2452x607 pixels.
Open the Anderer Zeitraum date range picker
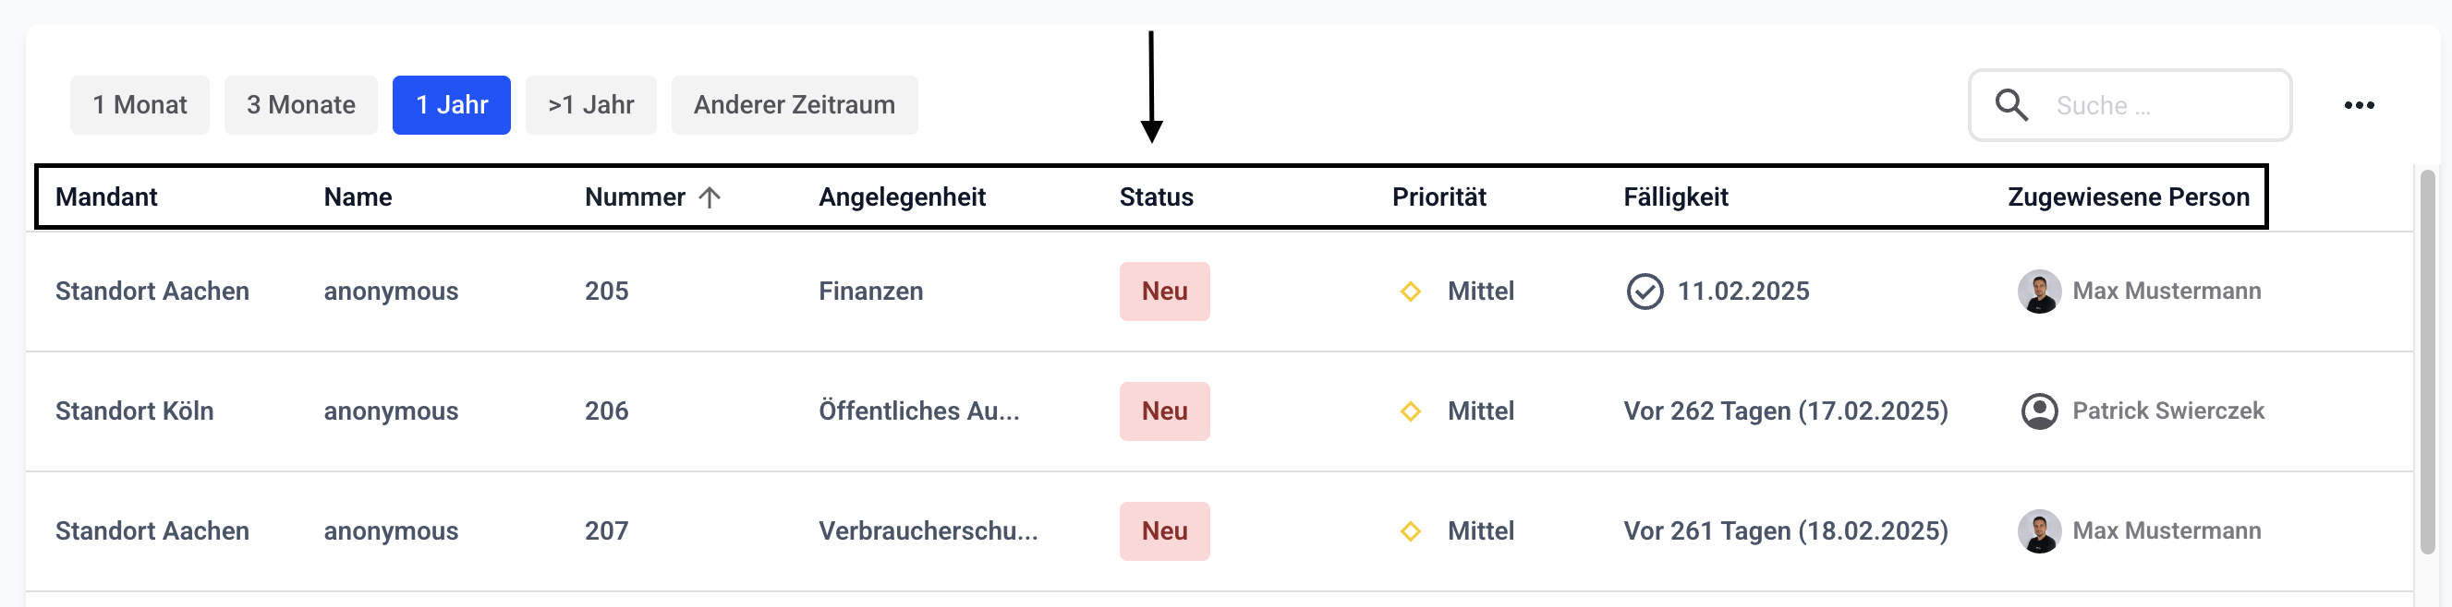pos(794,105)
